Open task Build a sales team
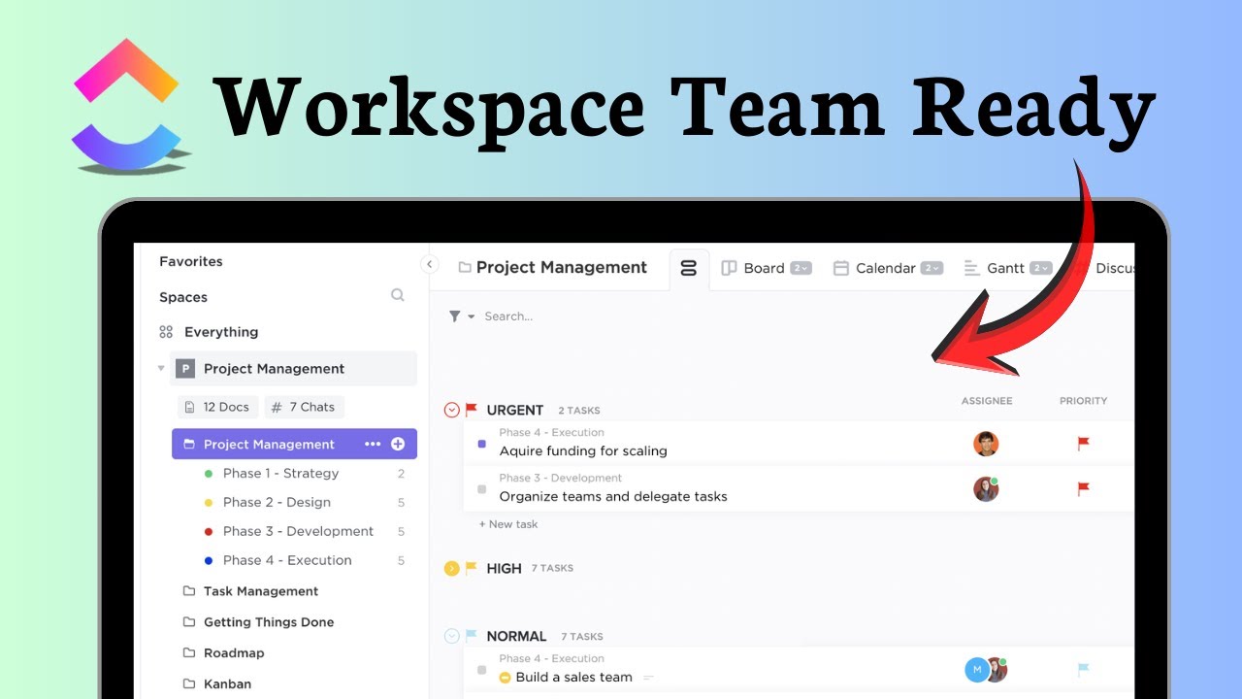This screenshot has width=1242, height=699. (x=574, y=678)
